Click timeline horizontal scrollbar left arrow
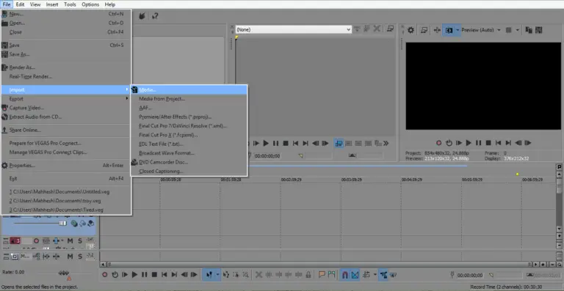 click(103, 265)
